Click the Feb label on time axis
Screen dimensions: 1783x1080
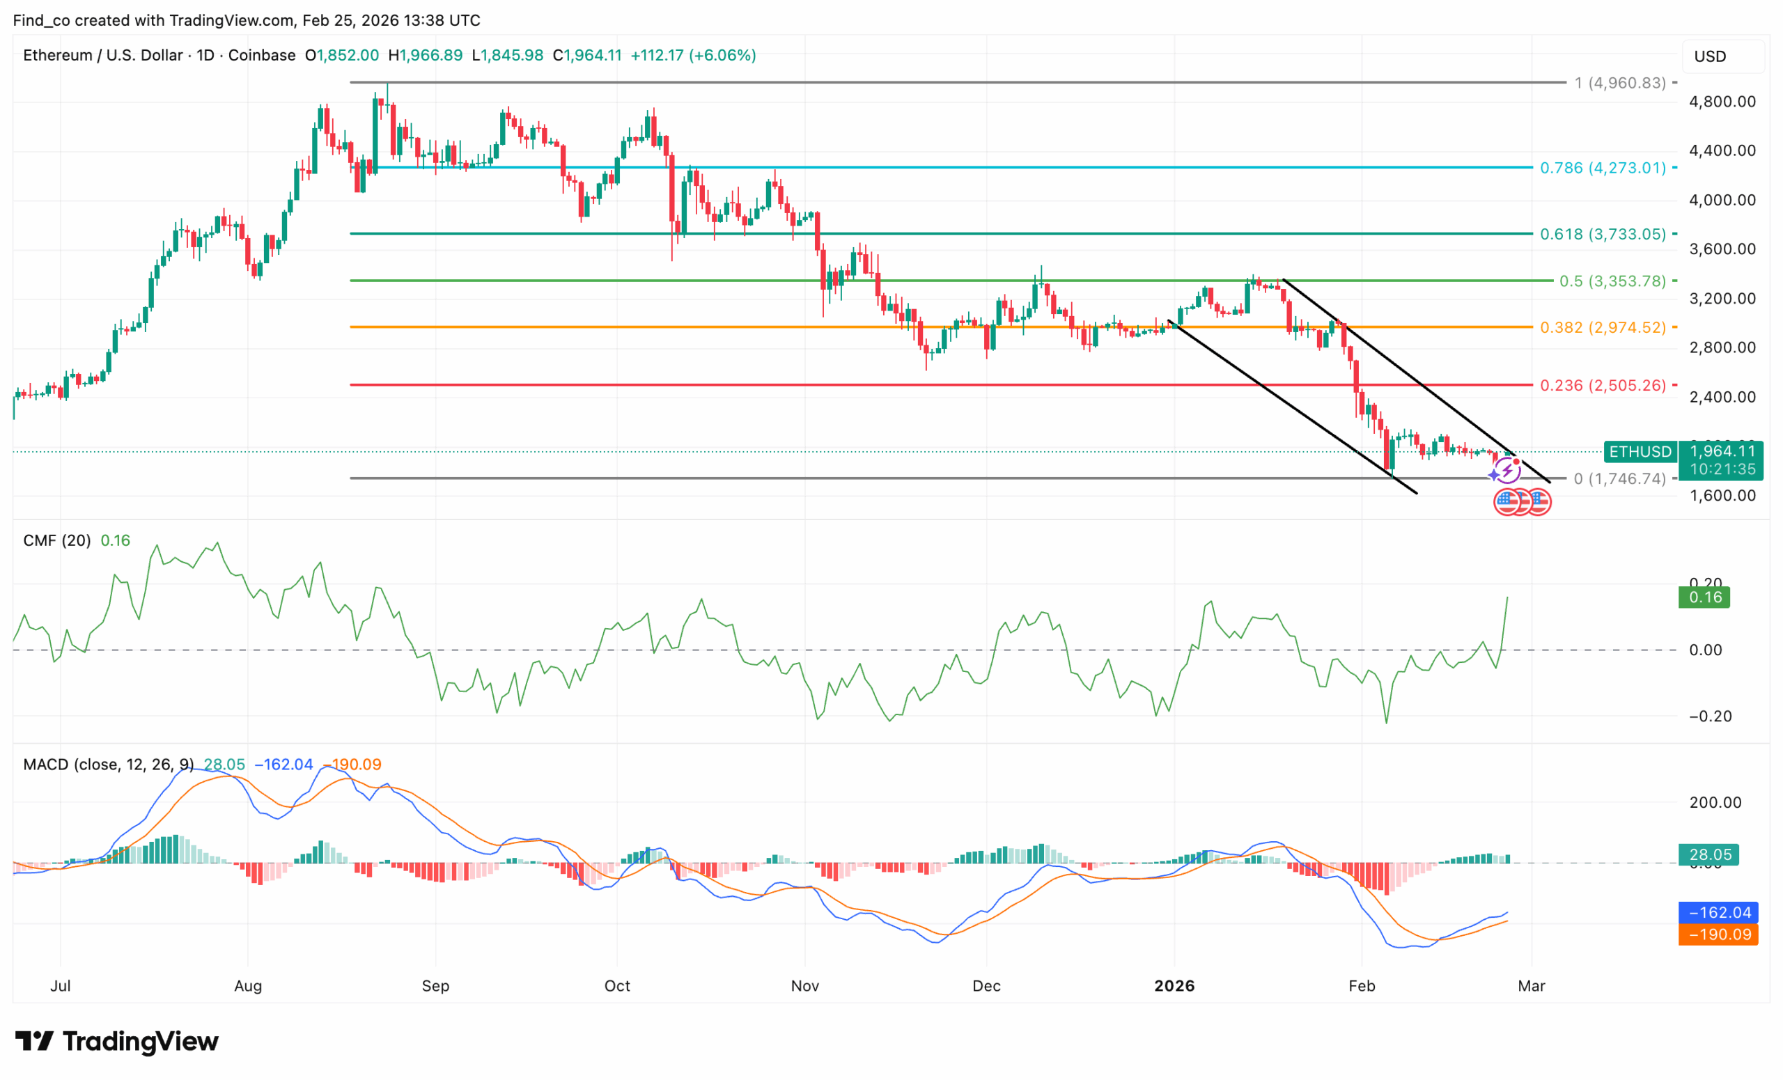tap(1362, 986)
